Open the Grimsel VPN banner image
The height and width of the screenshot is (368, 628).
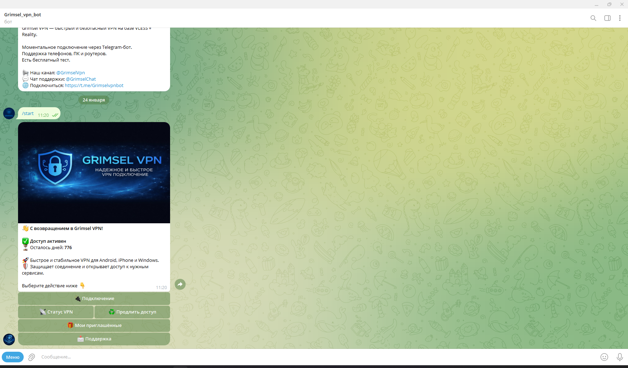tap(94, 173)
